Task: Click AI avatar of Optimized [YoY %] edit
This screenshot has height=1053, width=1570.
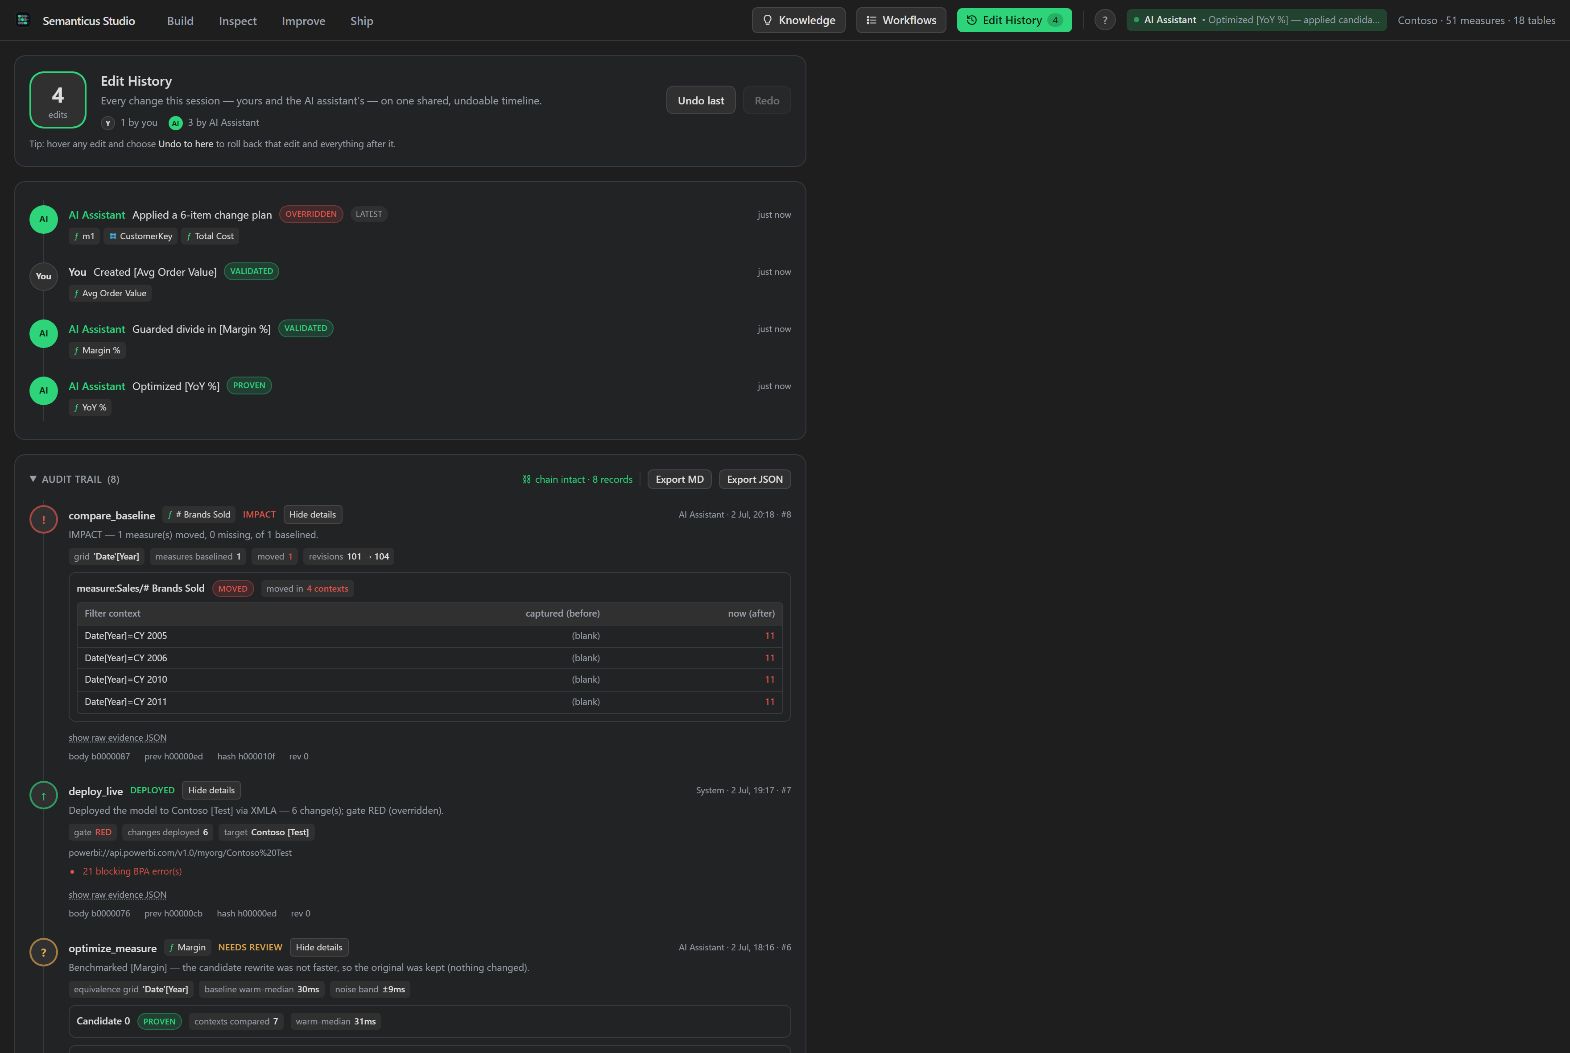Action: coord(44,390)
